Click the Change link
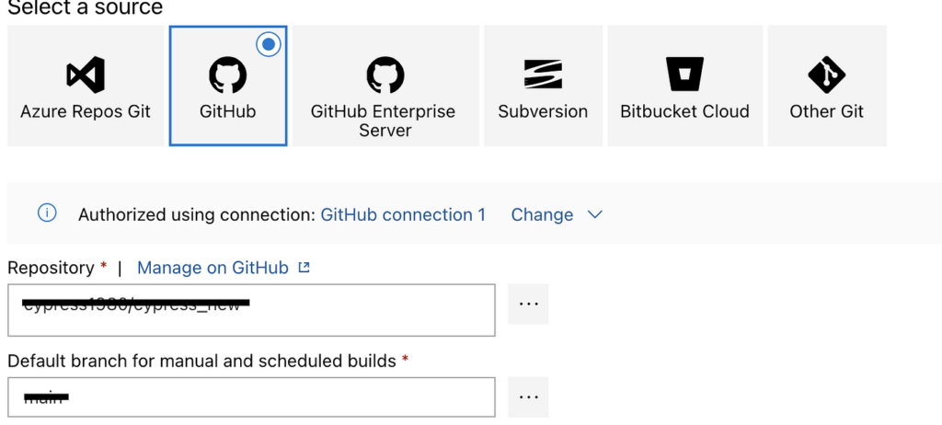The image size is (942, 425). coord(542,214)
